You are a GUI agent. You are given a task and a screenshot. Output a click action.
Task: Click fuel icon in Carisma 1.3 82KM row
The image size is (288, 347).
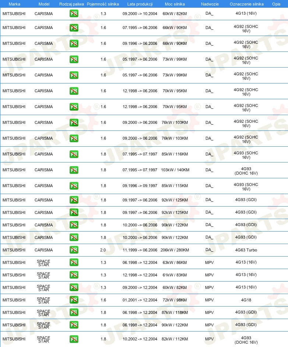coord(74,14)
